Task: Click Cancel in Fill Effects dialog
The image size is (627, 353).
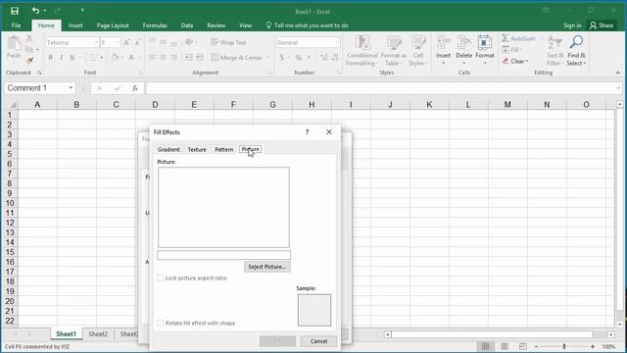Action: click(318, 341)
